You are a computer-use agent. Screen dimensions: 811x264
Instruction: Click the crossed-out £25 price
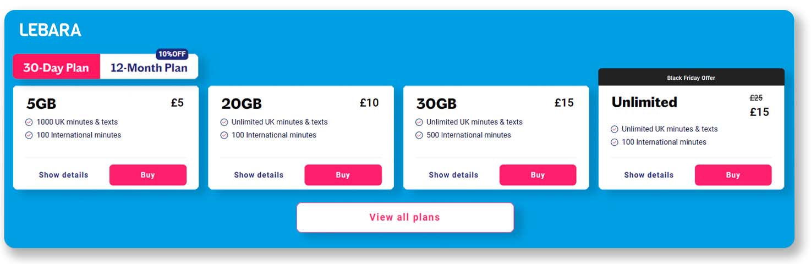click(756, 98)
